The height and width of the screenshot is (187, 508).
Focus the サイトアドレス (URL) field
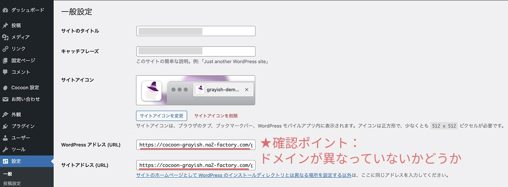(196, 165)
